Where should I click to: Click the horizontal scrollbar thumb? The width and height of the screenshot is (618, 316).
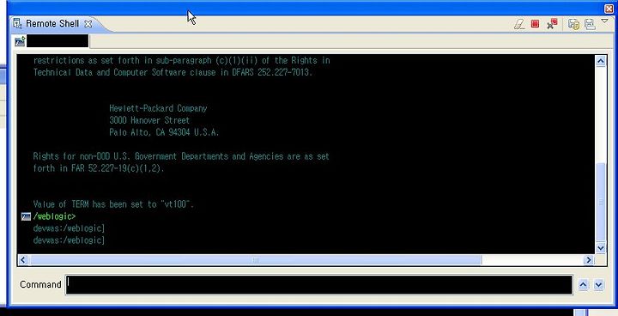[x=256, y=259]
